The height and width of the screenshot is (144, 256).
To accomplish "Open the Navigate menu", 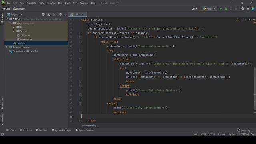I will 31,3.
